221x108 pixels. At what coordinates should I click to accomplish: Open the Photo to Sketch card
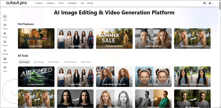pos(114,99)
